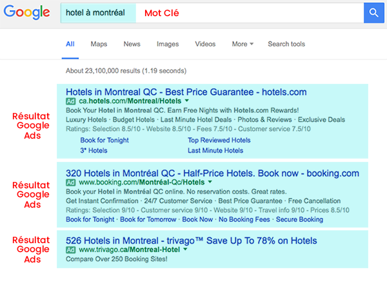Image resolution: width=387 pixels, height=305 pixels.
Task: Switch to the Maps tab
Action: (99, 44)
